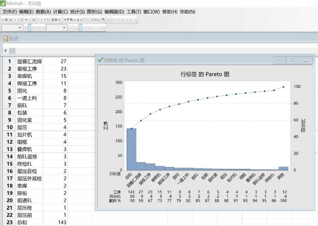The height and width of the screenshot is (226, 318).
Task: Print using the printer toolbar icon
Action: (x=11, y=20)
